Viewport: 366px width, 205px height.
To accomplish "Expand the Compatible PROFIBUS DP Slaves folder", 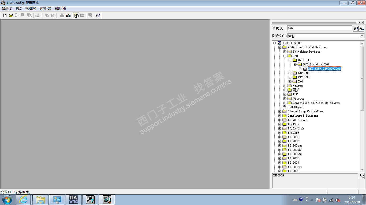I will pyautogui.click(x=285, y=103).
